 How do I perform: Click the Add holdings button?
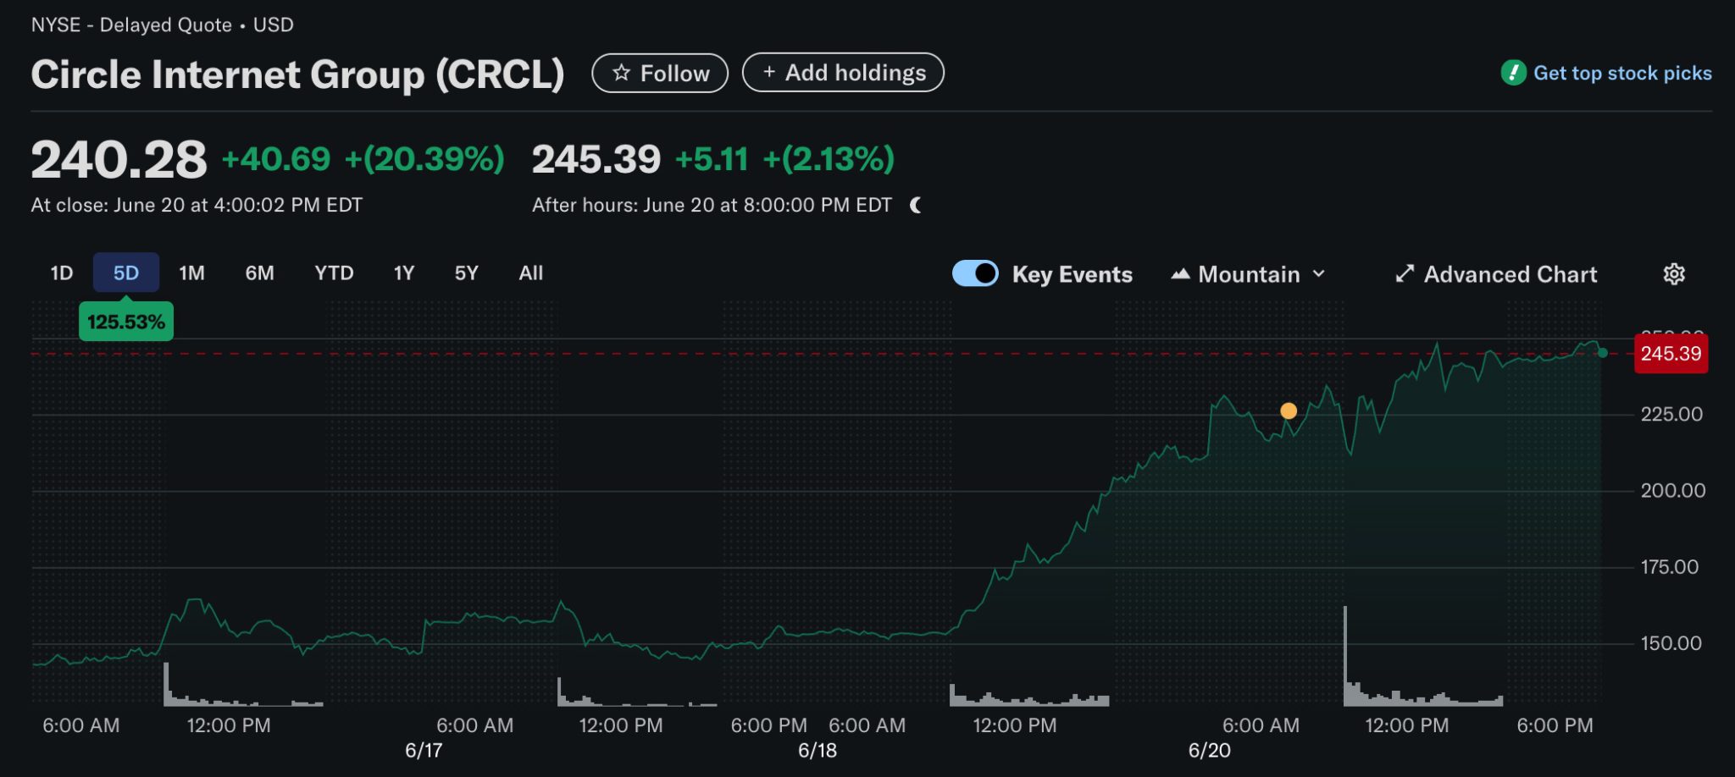[844, 73]
